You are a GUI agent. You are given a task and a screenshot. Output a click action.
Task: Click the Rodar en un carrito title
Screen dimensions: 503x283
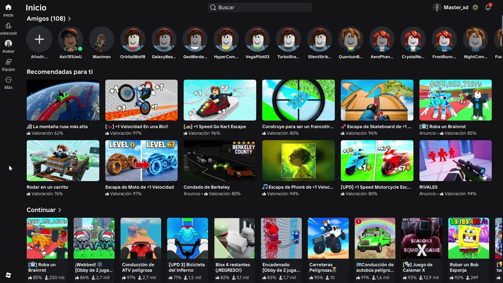point(48,187)
